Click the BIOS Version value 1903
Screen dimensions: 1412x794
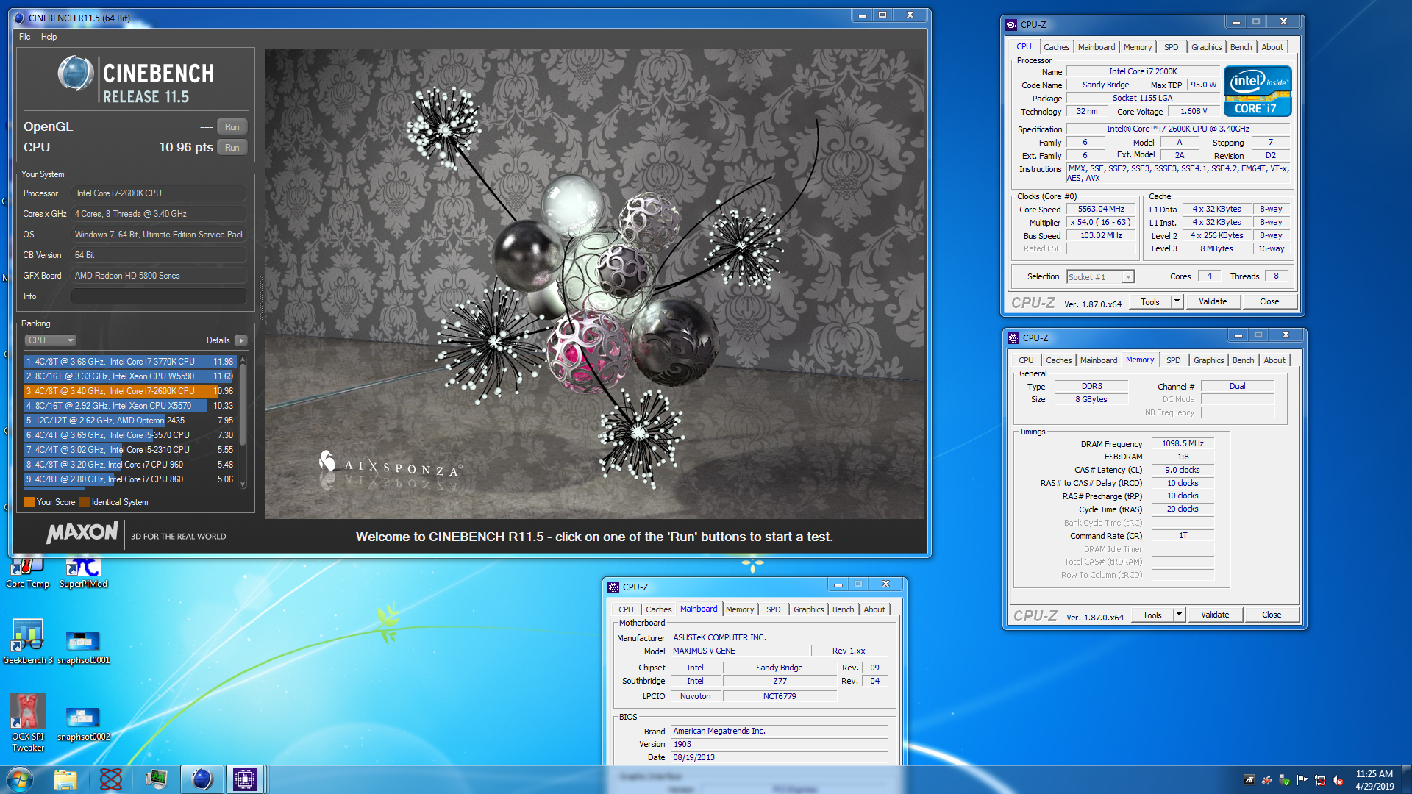(779, 745)
